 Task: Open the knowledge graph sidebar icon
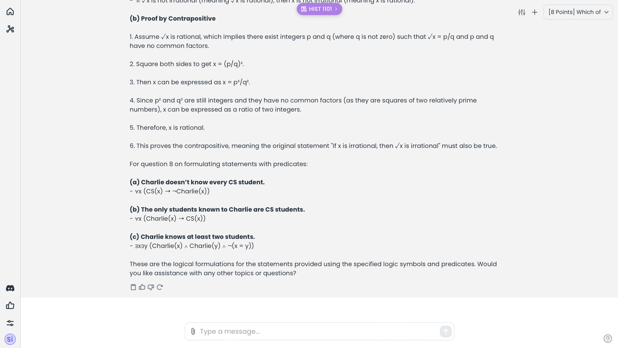pyautogui.click(x=10, y=29)
